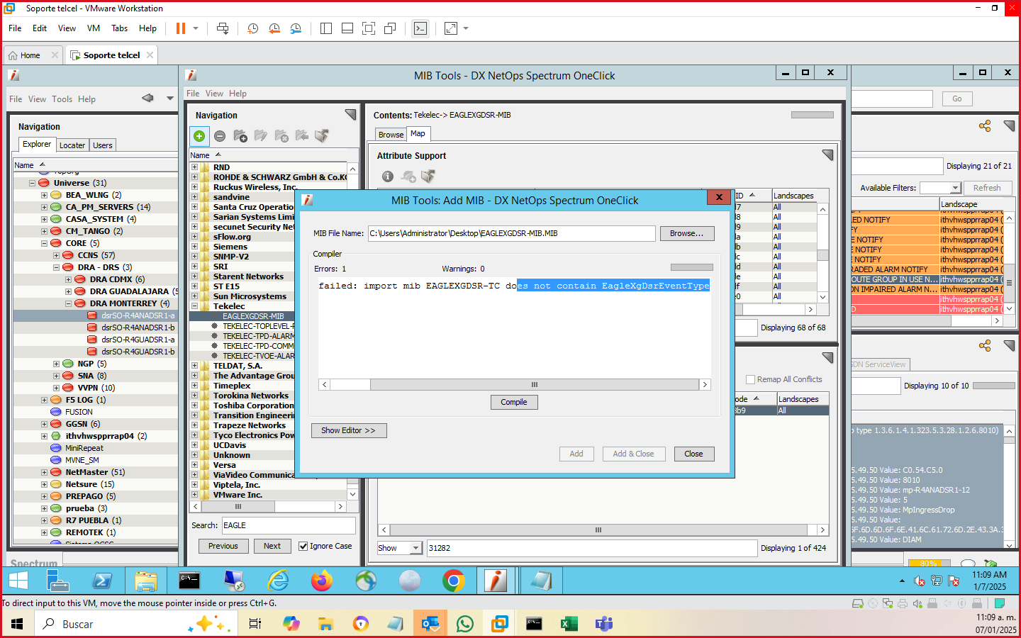The image size is (1021, 638).
Task: Expand the NGP node in Explorer tree
Action: [56, 364]
